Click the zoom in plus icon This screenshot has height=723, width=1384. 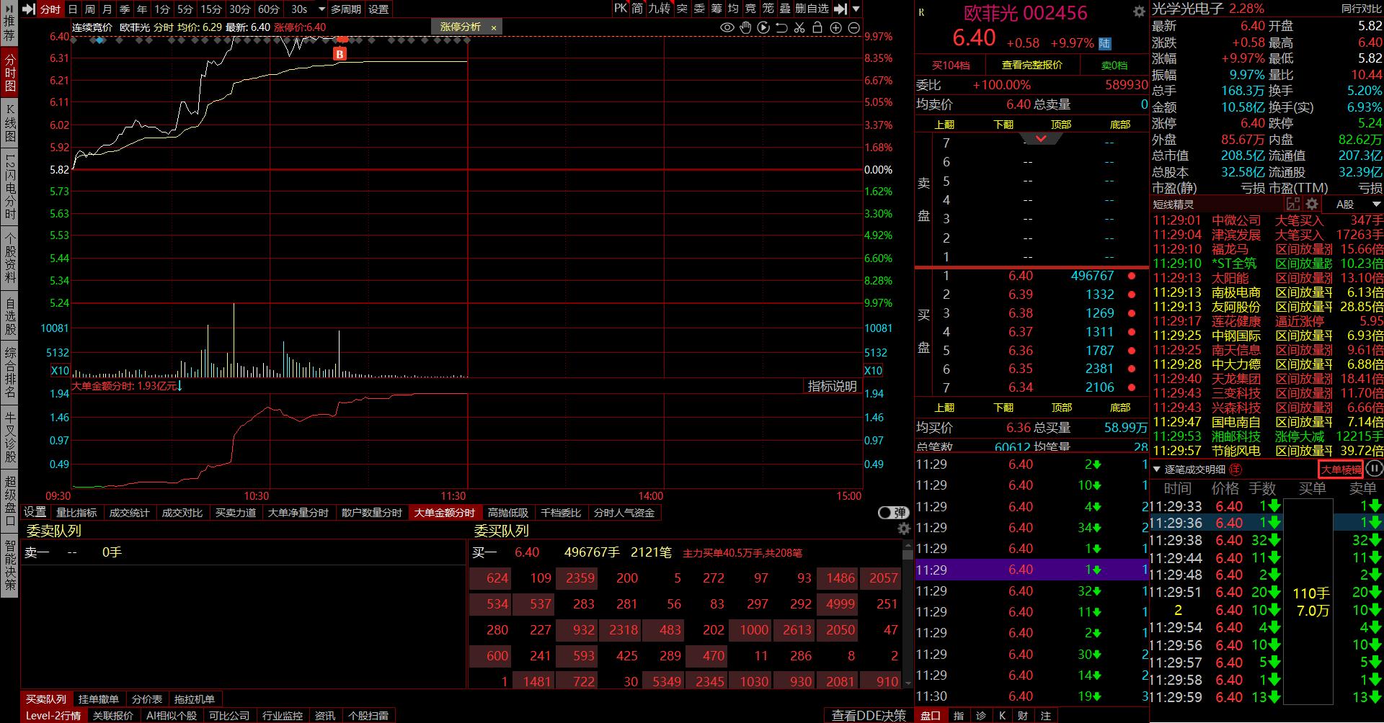(x=836, y=27)
